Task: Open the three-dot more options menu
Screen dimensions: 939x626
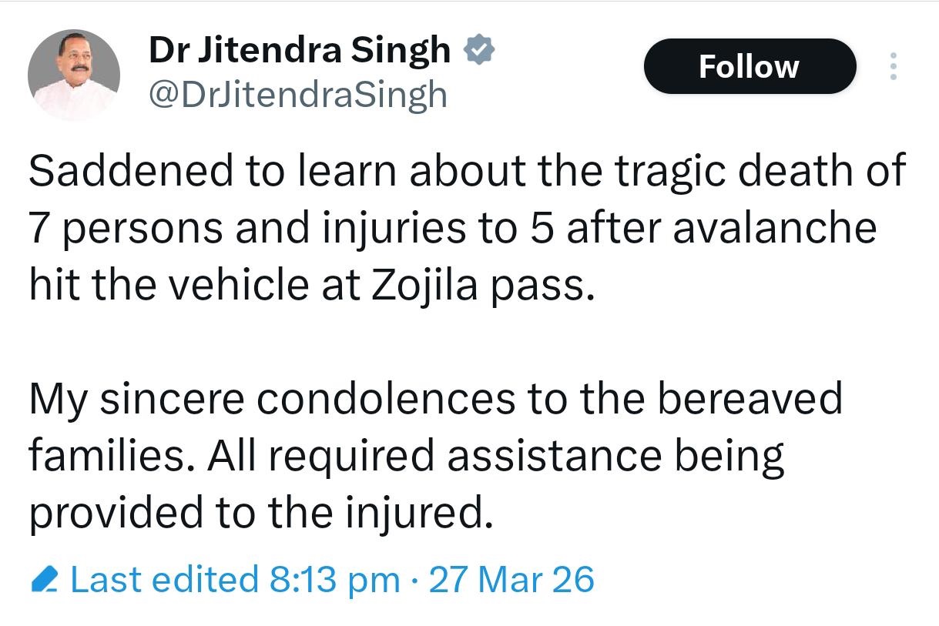Action: (893, 66)
